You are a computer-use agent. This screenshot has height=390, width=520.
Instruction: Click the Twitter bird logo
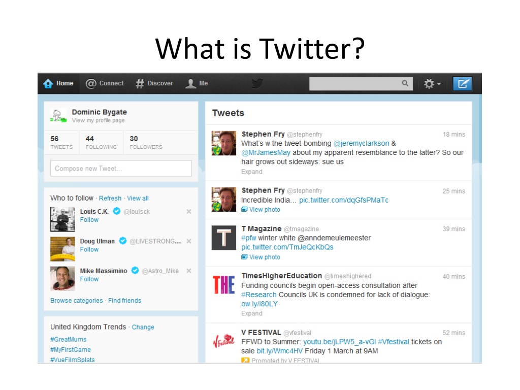click(x=257, y=83)
